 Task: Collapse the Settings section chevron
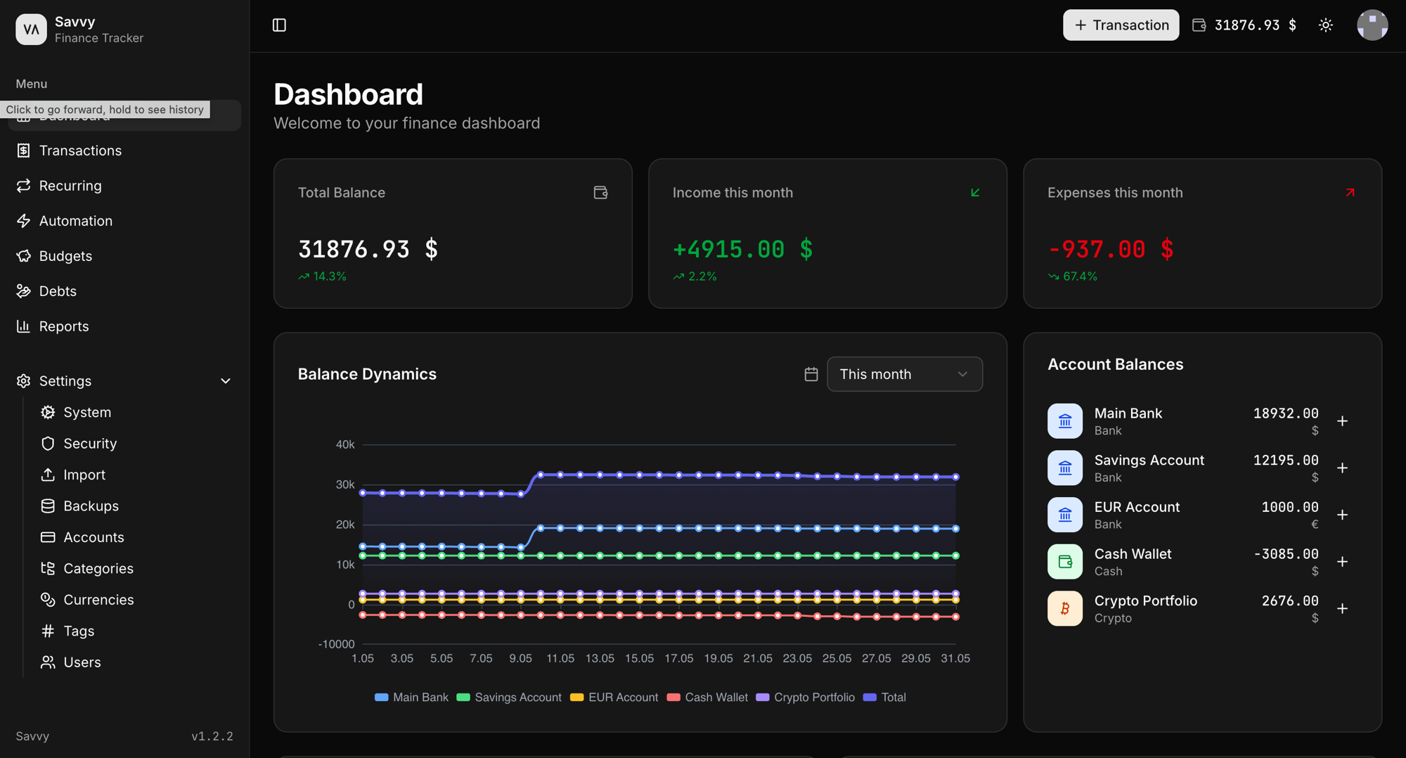(226, 381)
